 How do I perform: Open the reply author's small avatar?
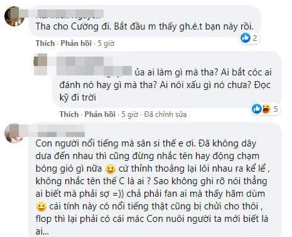tap(41, 64)
